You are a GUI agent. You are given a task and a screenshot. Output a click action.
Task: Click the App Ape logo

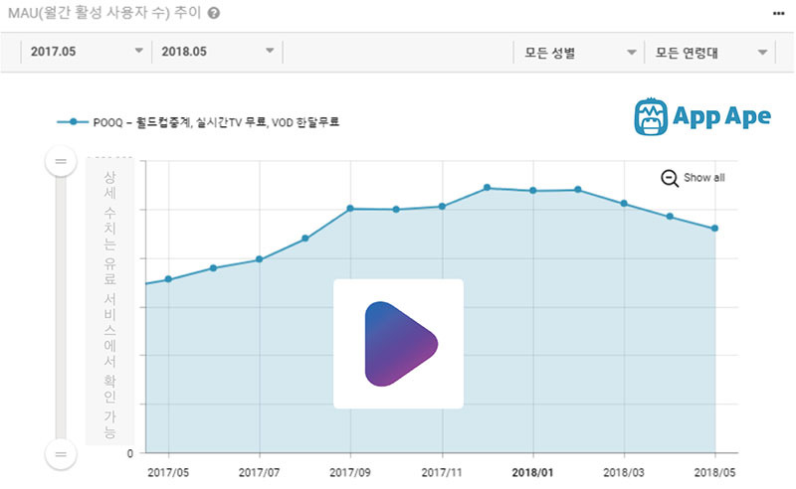click(x=702, y=116)
